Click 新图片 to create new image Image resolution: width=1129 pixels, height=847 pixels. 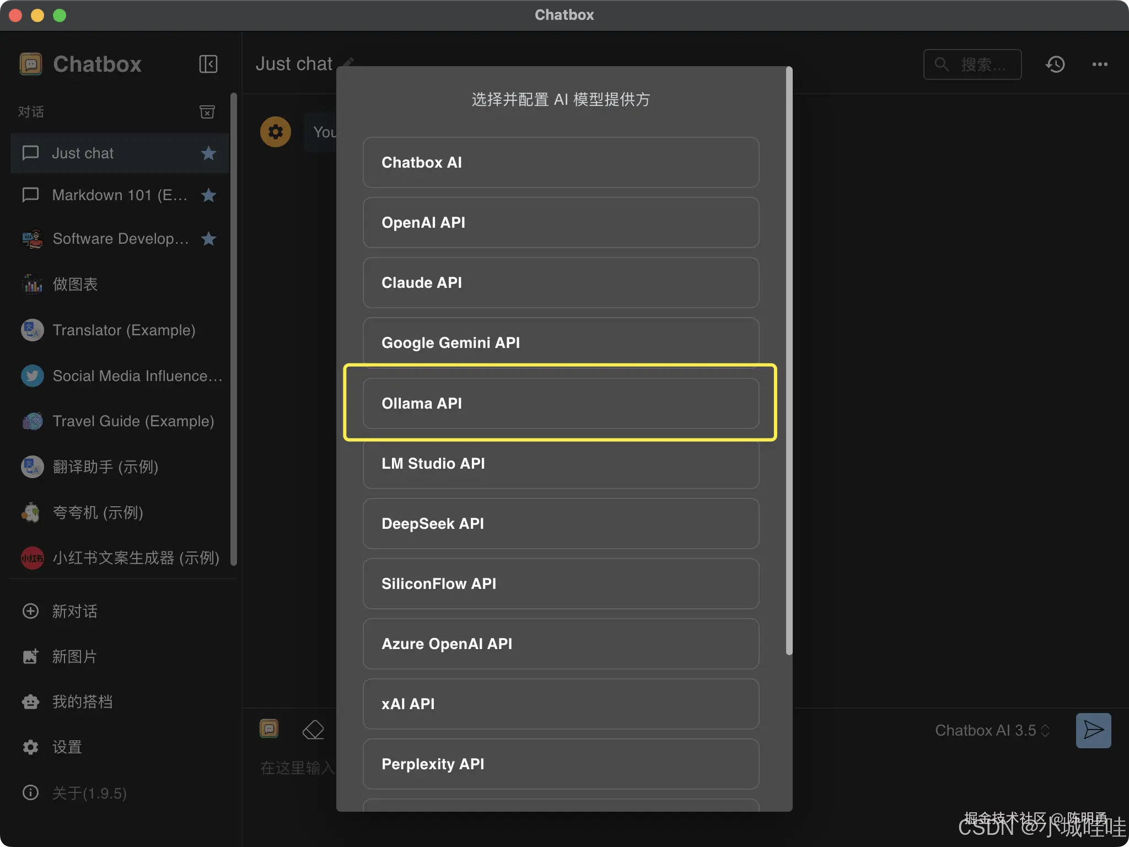click(x=74, y=656)
